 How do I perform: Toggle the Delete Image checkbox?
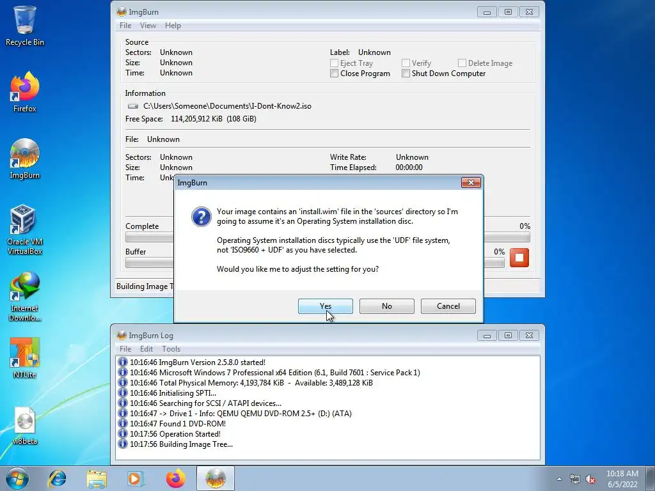(462, 63)
